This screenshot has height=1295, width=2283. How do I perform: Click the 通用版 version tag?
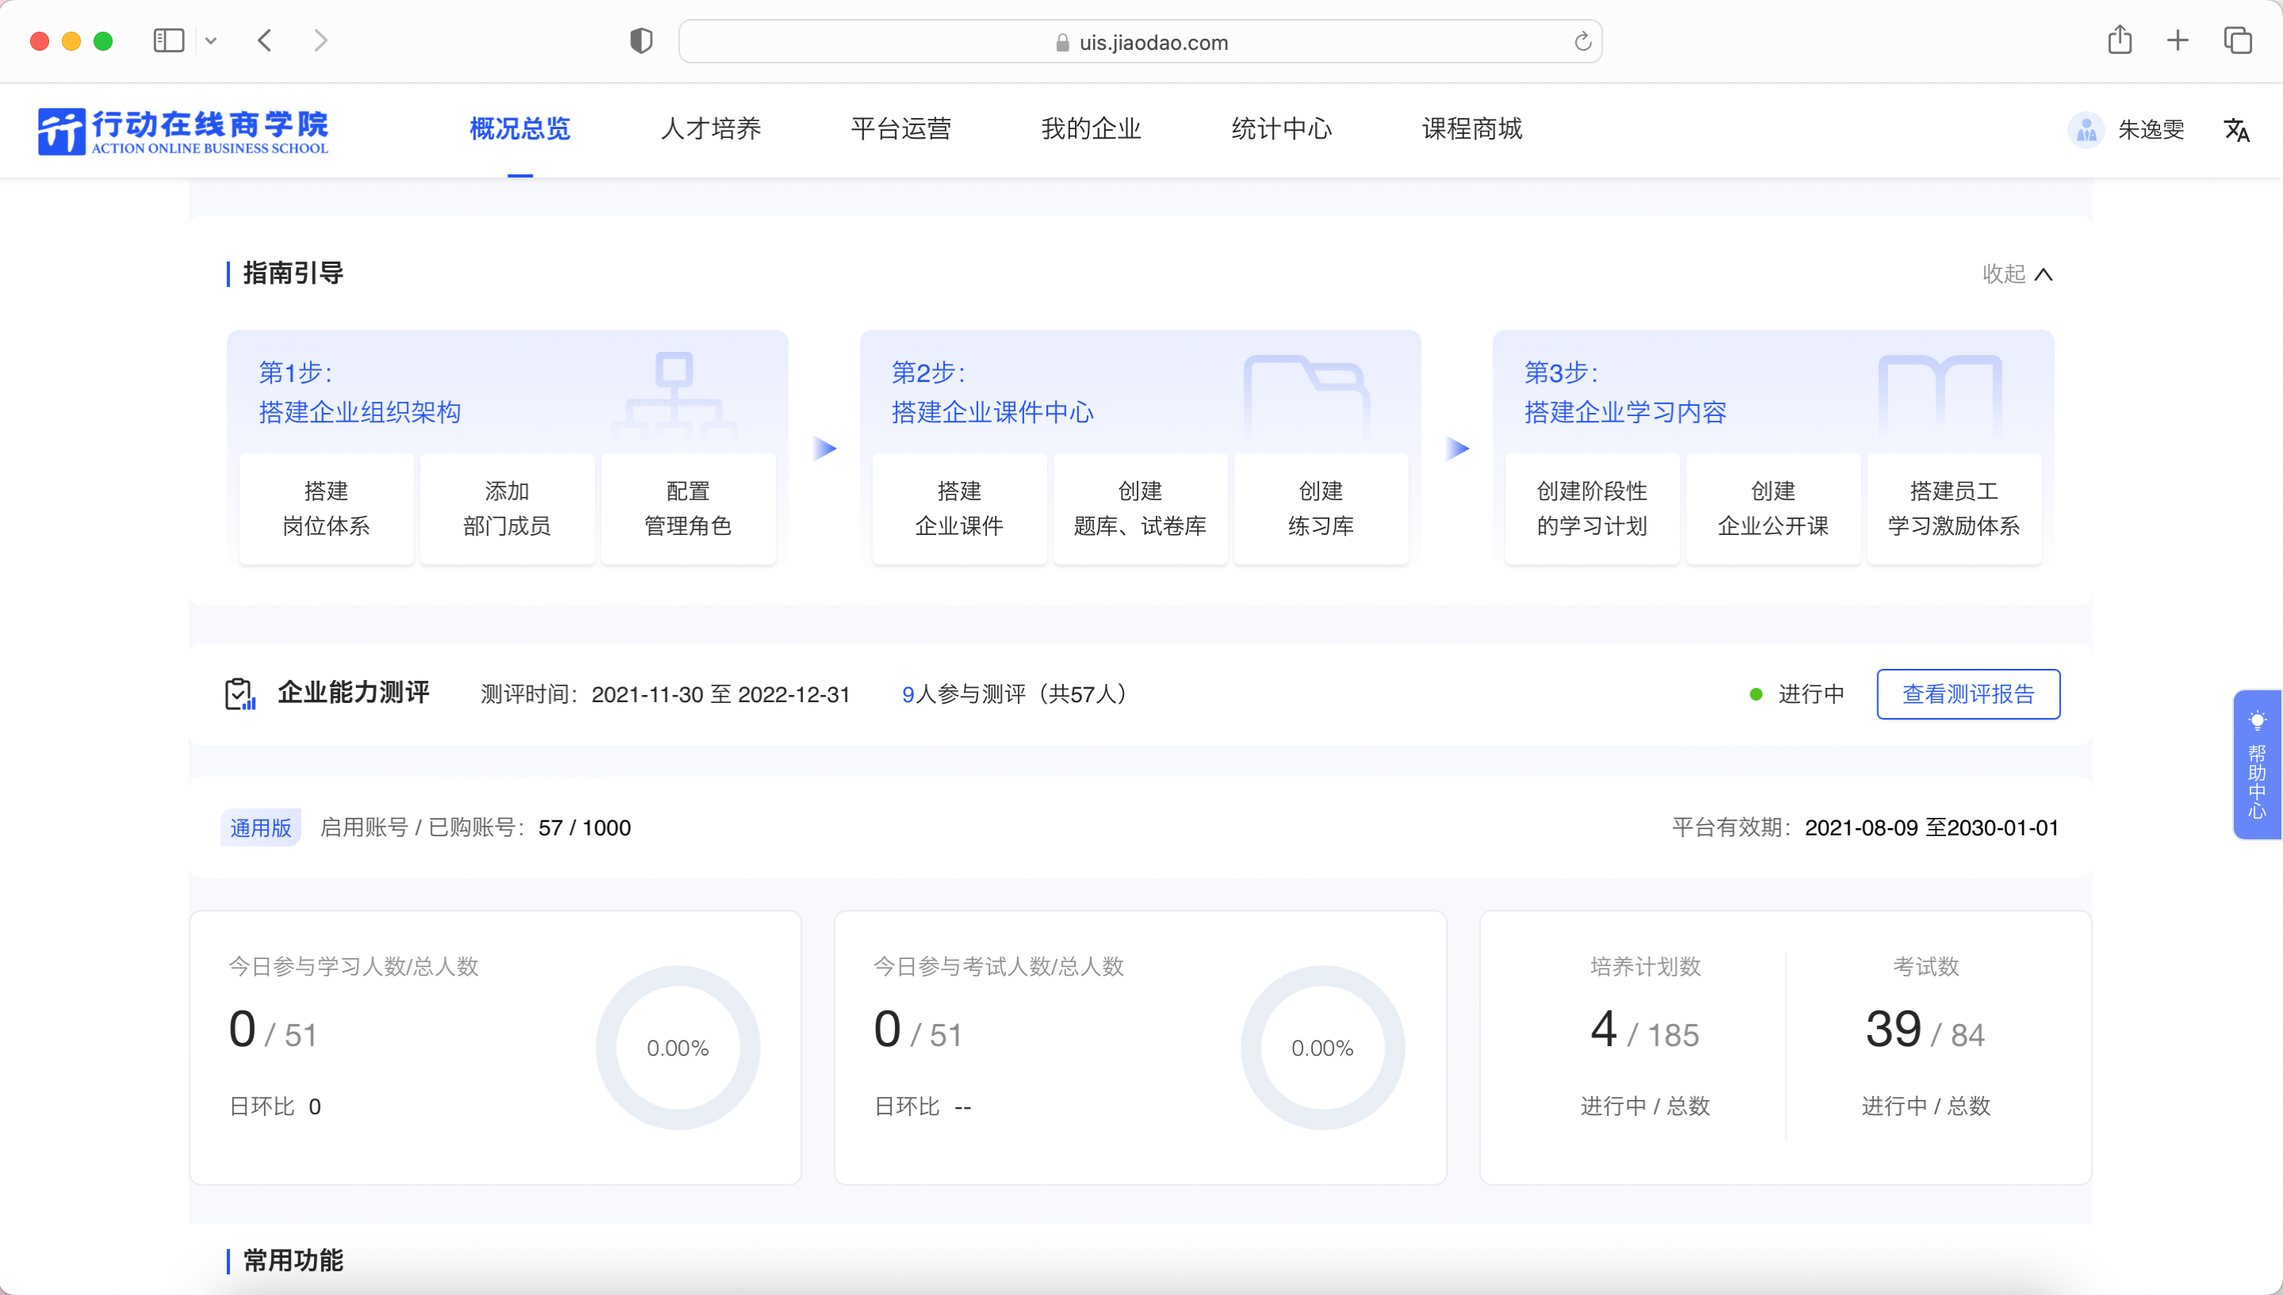[261, 828]
